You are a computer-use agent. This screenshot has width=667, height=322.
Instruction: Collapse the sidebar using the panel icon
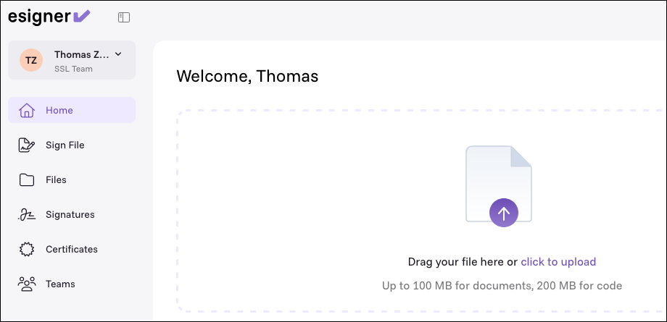point(124,17)
